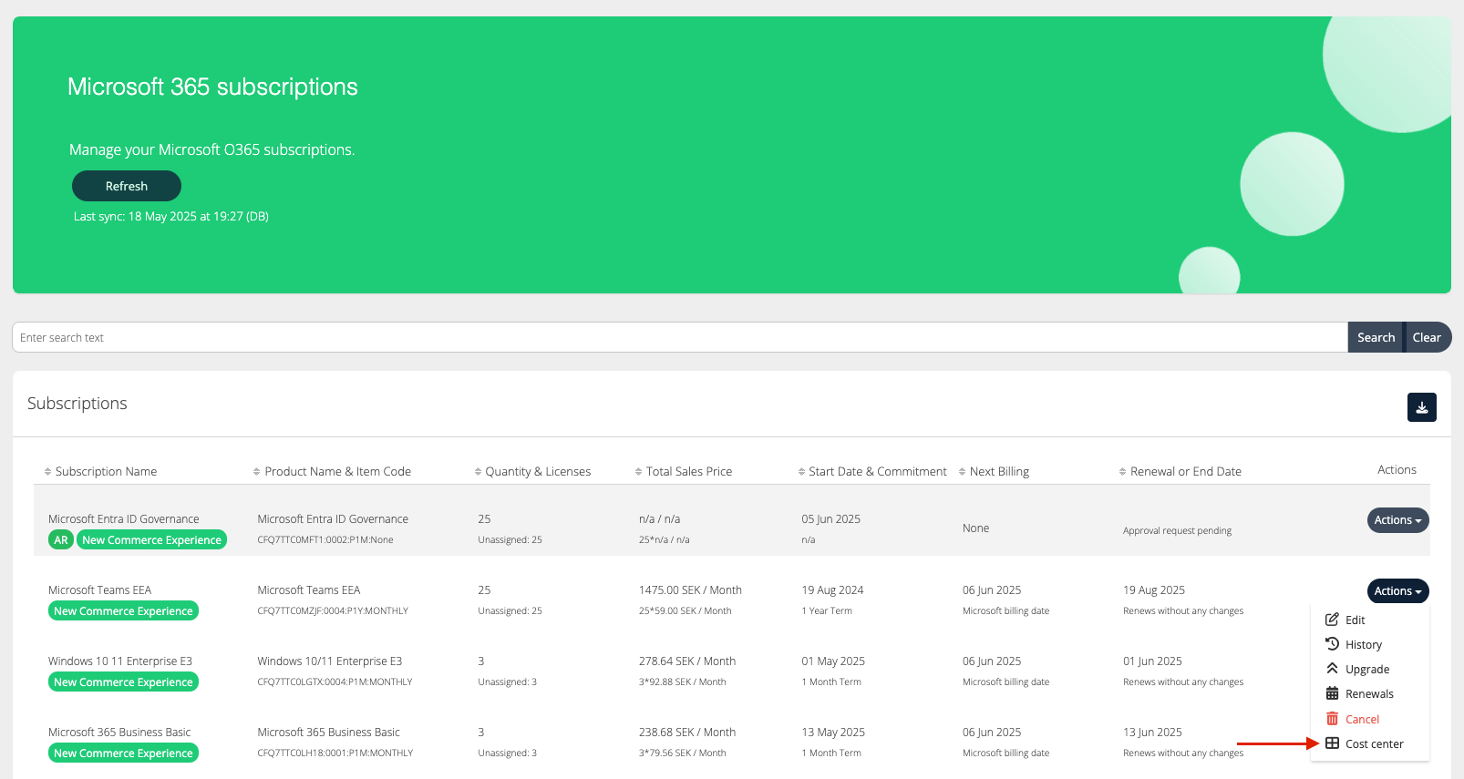The image size is (1464, 779).
Task: Select Renewals from the actions menu
Action: coord(1369,694)
